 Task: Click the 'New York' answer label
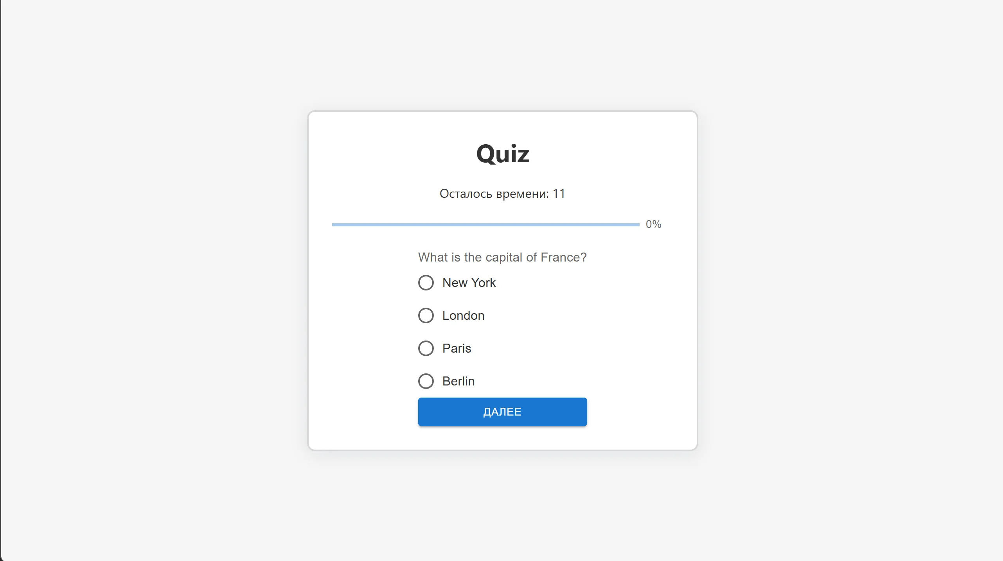point(469,283)
